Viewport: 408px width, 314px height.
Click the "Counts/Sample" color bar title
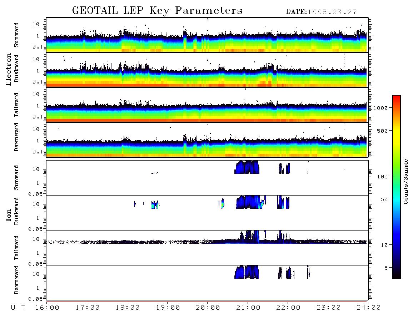click(x=405, y=181)
